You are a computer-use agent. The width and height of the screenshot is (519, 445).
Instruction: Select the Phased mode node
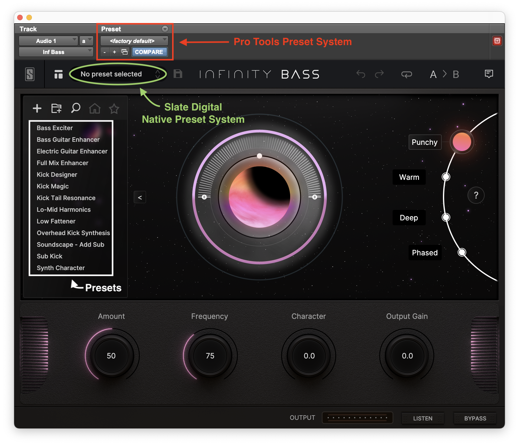(462, 252)
